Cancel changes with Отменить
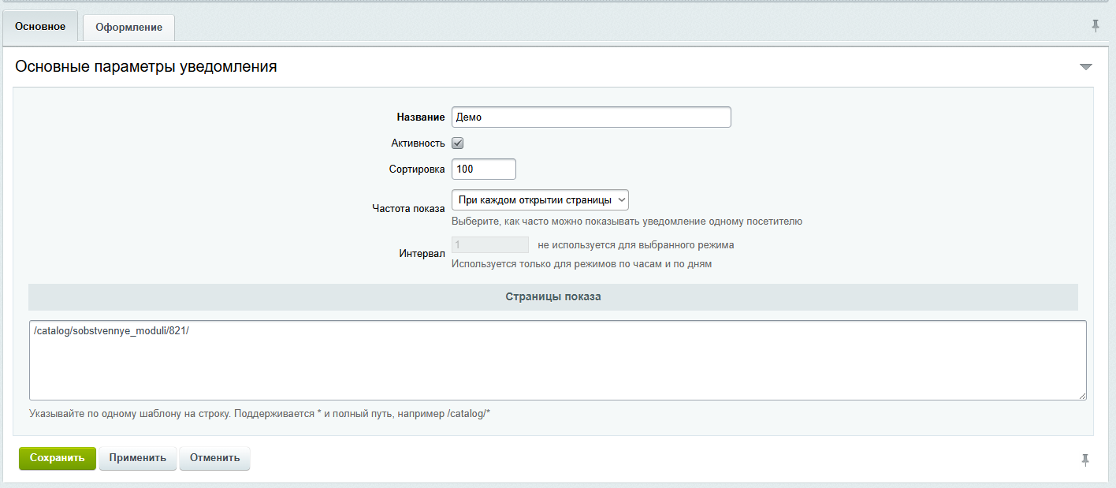 click(x=214, y=458)
